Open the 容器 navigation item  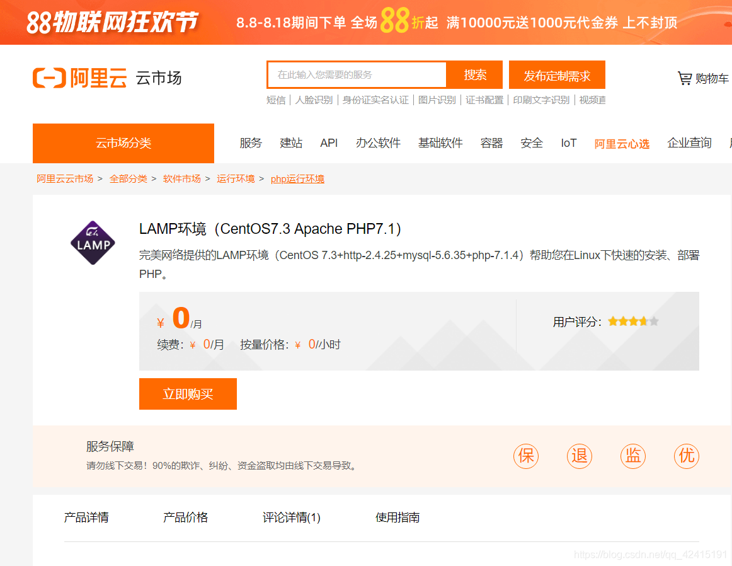tap(491, 143)
